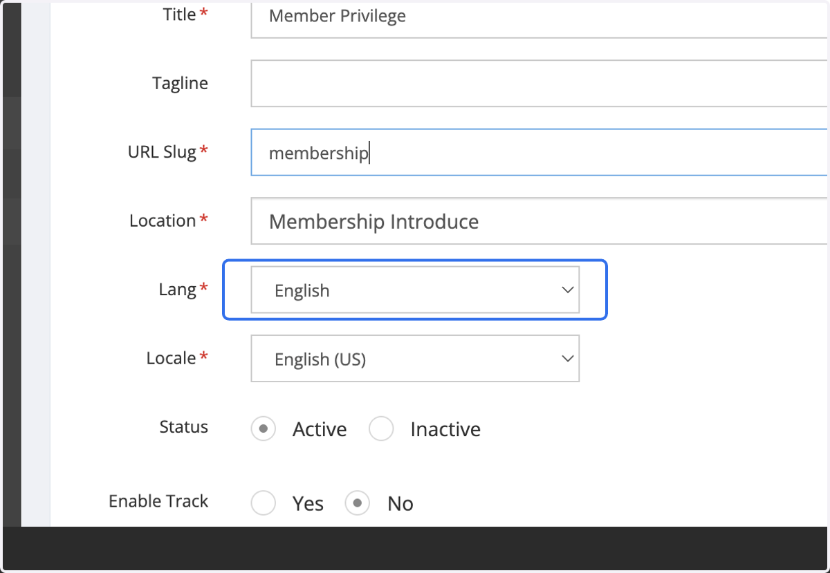Click the Location field showing Membership Introduce
The height and width of the screenshot is (573, 830).
click(539, 221)
